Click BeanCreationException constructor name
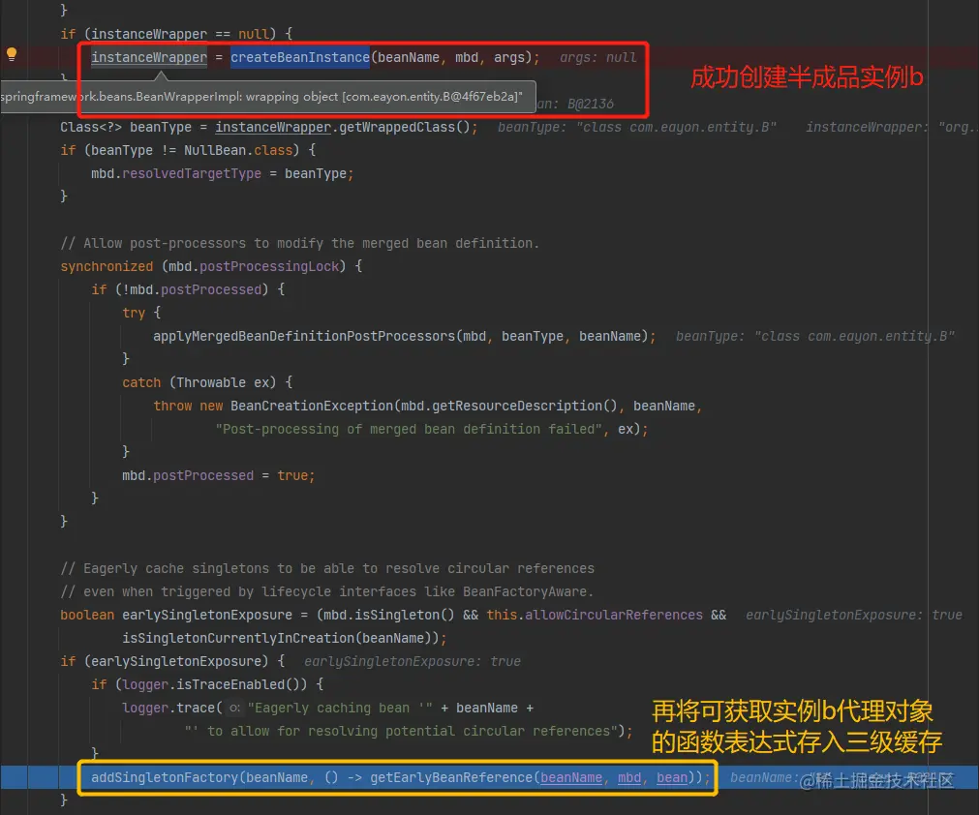Screen dimensions: 979x815 pyautogui.click(x=312, y=406)
